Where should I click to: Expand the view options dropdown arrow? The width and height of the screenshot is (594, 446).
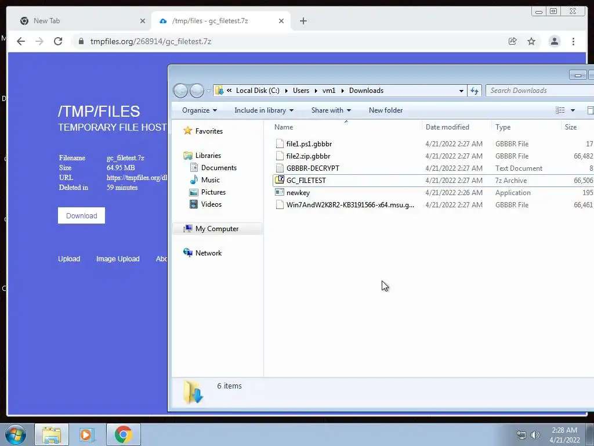(573, 110)
